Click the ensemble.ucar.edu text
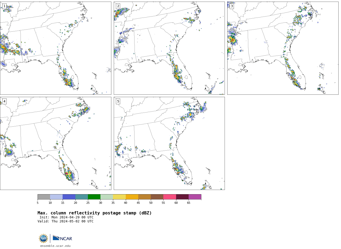The image size is (341, 249). (x=55, y=246)
